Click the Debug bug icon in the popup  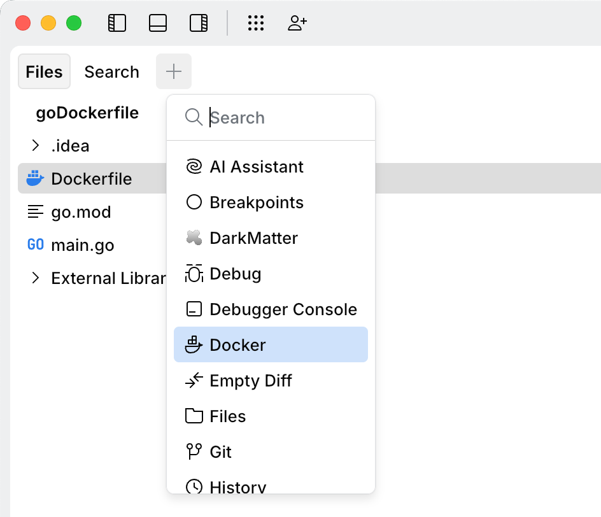193,274
